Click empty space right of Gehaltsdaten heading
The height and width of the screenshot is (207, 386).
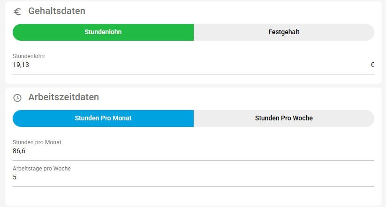tap(235, 11)
